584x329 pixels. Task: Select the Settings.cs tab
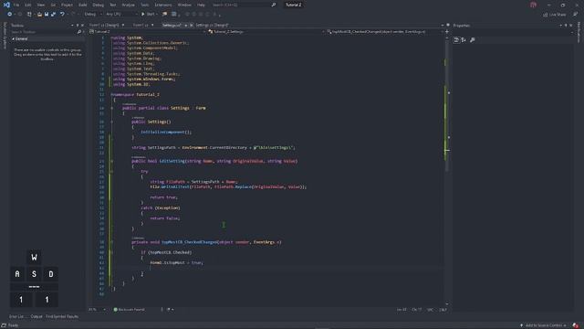point(172,25)
